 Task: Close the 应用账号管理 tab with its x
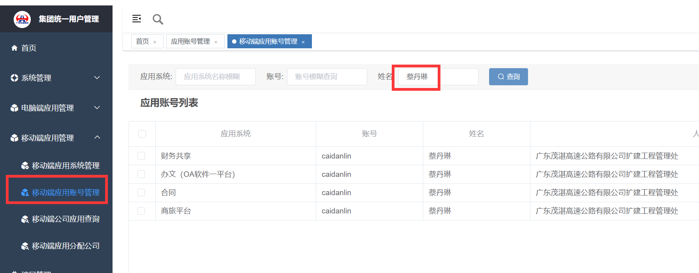216,42
